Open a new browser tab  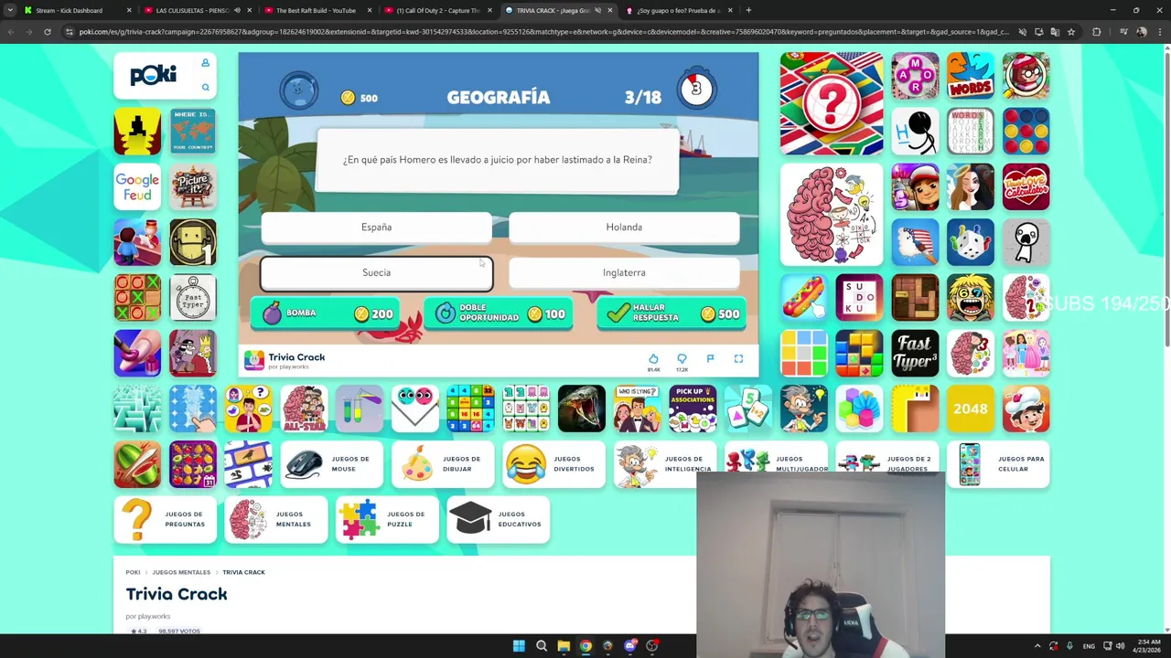pyautogui.click(x=748, y=10)
